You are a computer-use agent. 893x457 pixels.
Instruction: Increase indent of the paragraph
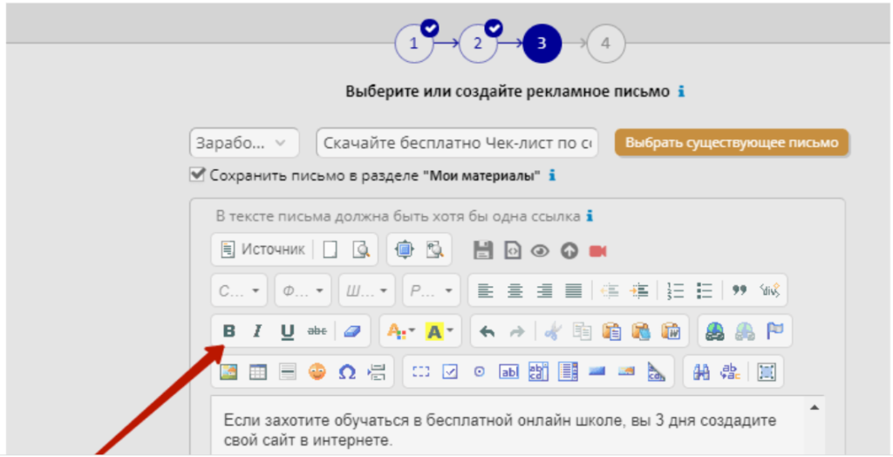point(639,290)
